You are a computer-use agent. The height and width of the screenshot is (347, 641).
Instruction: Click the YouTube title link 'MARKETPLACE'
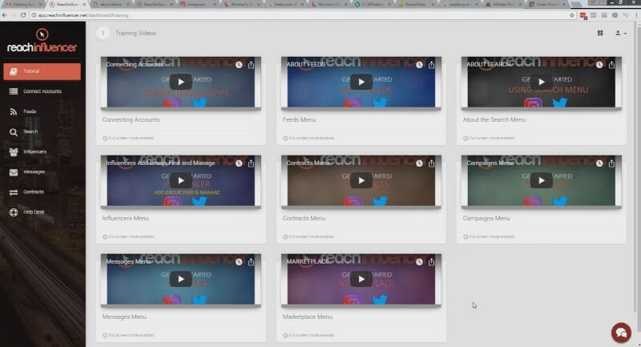coord(307,261)
